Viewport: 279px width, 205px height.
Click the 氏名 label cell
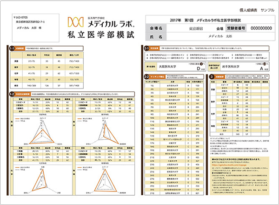coord(157,35)
